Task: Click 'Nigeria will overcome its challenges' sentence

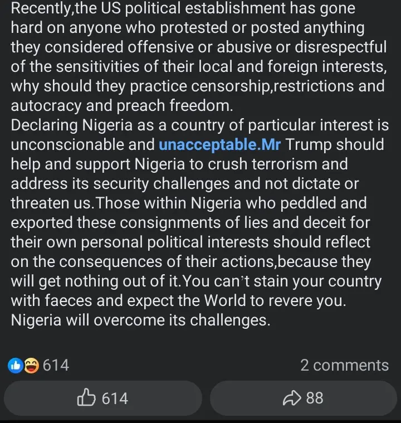Action: [140, 321]
